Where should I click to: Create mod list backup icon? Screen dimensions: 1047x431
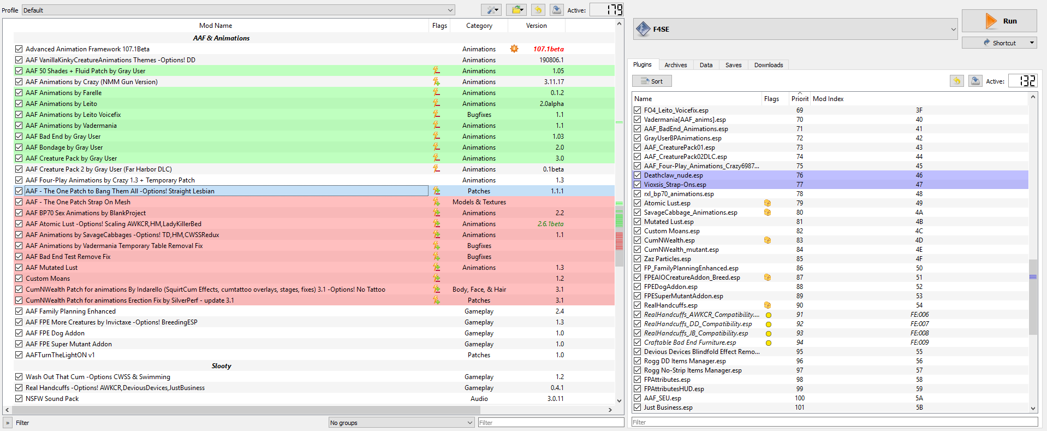point(556,10)
